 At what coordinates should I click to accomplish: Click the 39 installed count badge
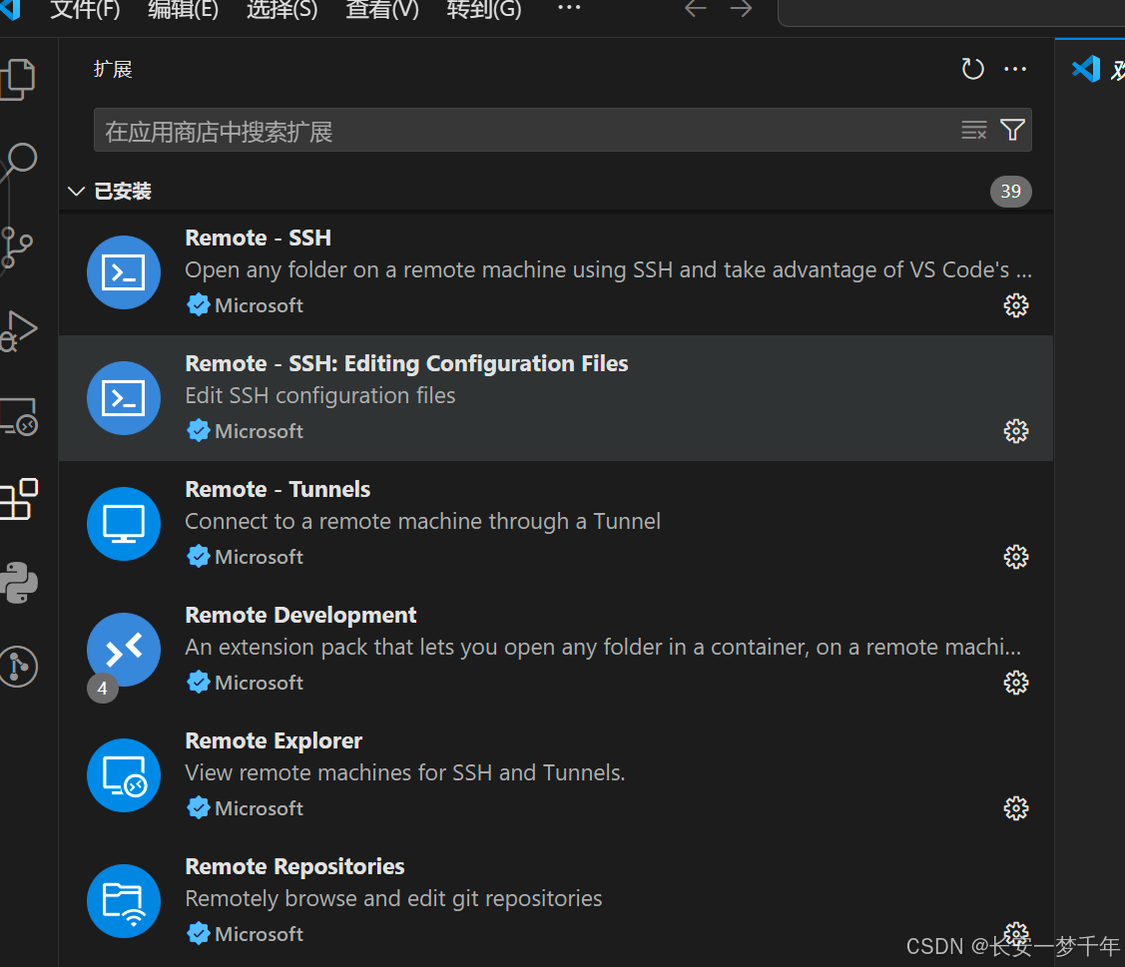coord(1010,191)
